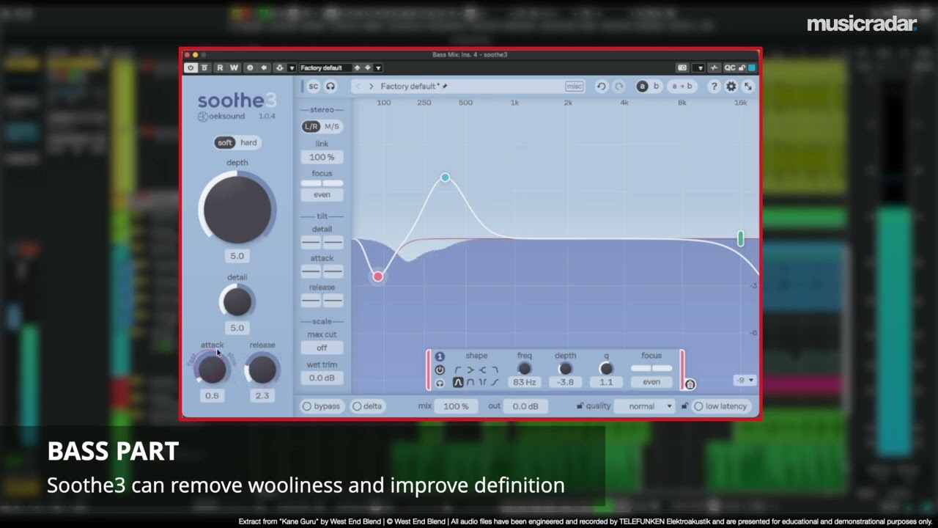This screenshot has height=528, width=938.
Task: Select the green high band handle
Action: click(741, 238)
